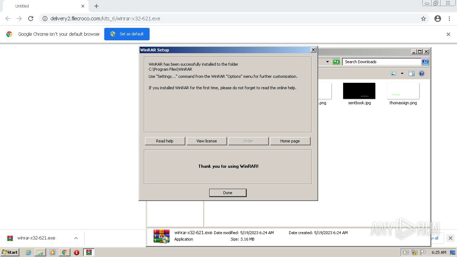Image resolution: width=457 pixels, height=257 pixels.
Task: Click the network tray icon
Action: pyautogui.click(x=415, y=252)
